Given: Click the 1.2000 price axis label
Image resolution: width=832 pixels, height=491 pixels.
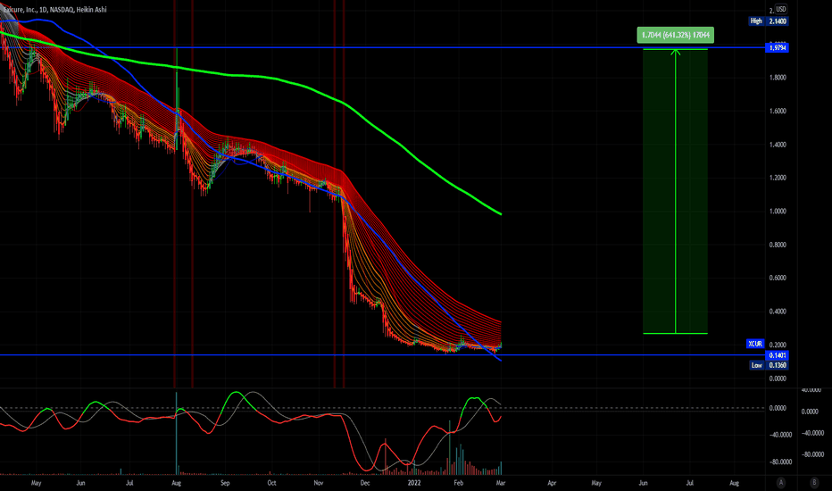Looking at the screenshot, I should 778,178.
